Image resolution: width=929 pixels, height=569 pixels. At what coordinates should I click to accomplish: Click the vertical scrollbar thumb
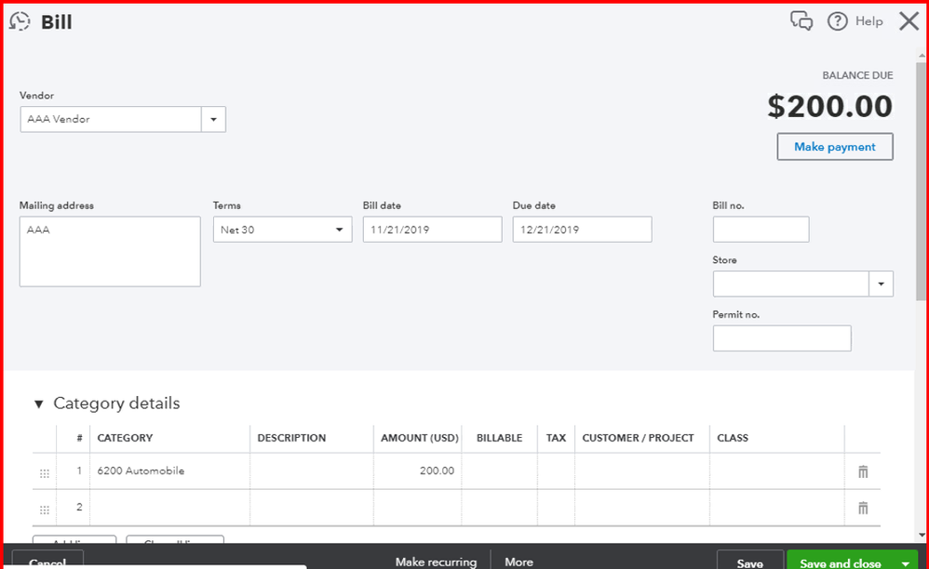coord(922,180)
